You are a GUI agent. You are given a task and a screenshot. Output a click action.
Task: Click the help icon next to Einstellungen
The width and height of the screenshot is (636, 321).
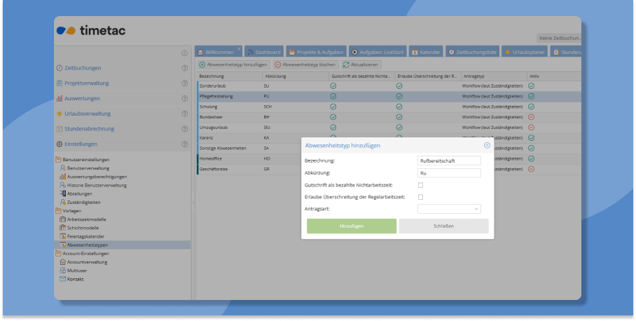point(184,144)
